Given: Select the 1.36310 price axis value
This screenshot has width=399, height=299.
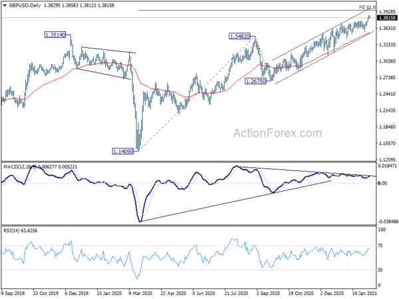Looking at the screenshot, I should pos(387,28).
